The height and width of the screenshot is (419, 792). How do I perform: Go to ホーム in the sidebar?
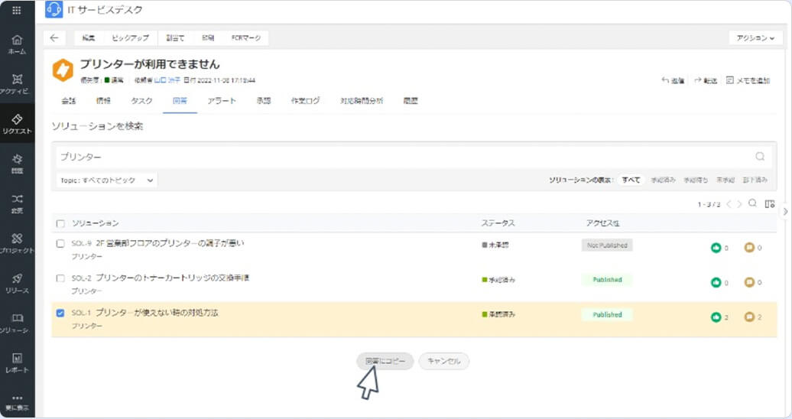coord(17,44)
